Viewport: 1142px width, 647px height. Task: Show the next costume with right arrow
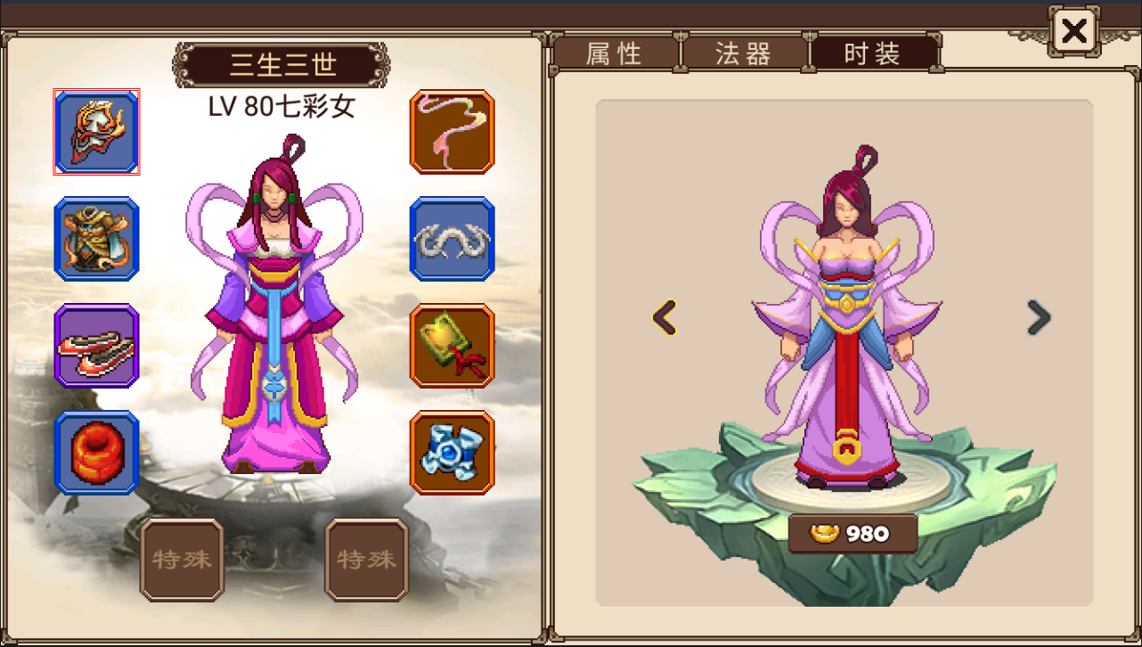point(1039,316)
